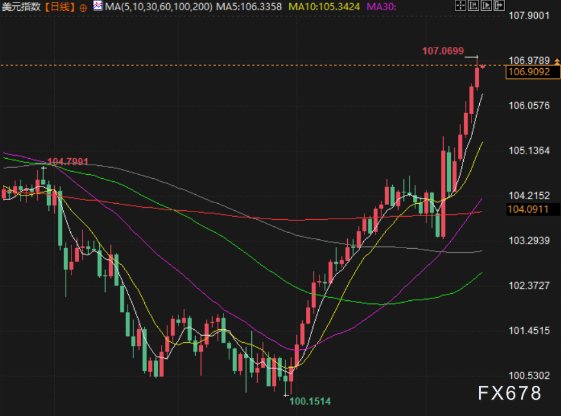Click the 100.1514 low price marker
The height and width of the screenshot is (416, 561).
(310, 401)
